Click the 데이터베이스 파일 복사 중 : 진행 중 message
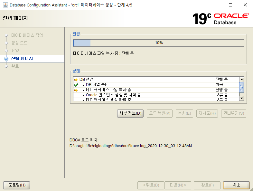The image size is (253, 191). 103,53
